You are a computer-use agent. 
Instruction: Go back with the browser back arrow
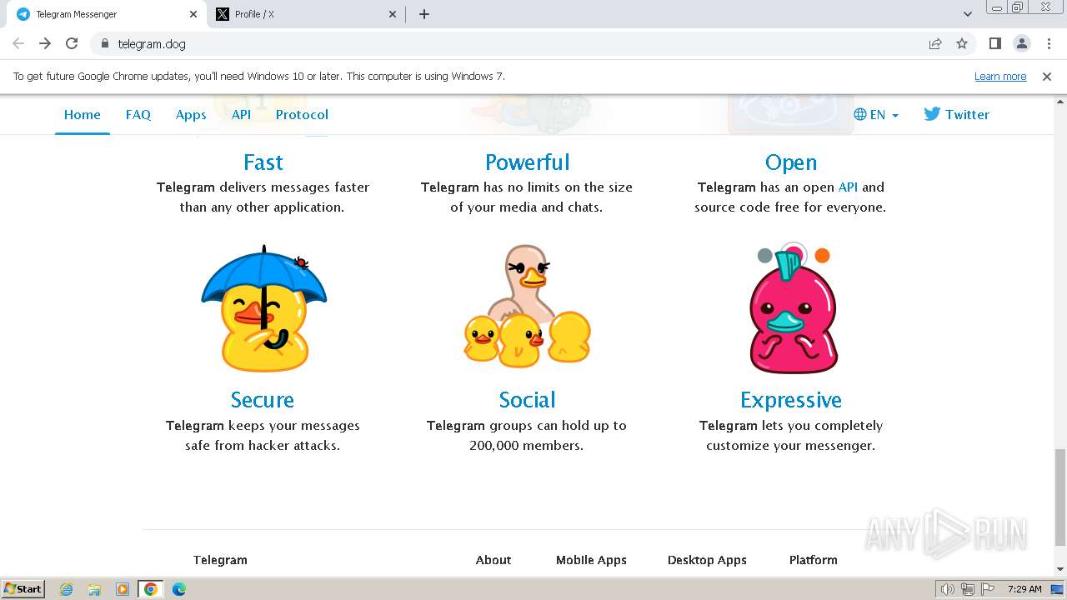18,43
